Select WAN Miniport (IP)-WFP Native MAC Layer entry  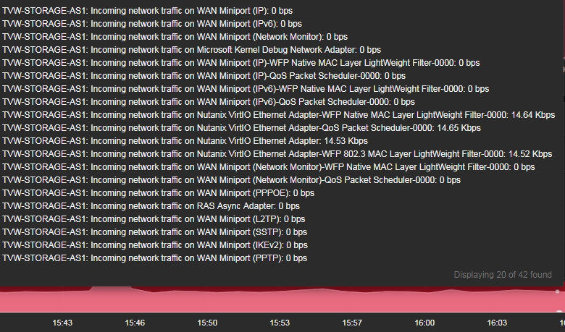241,63
